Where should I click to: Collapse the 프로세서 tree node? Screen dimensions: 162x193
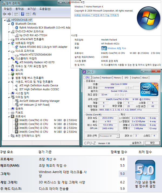[9, 117]
